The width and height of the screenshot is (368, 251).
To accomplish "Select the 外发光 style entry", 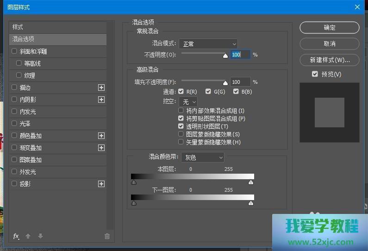I will point(28,172).
